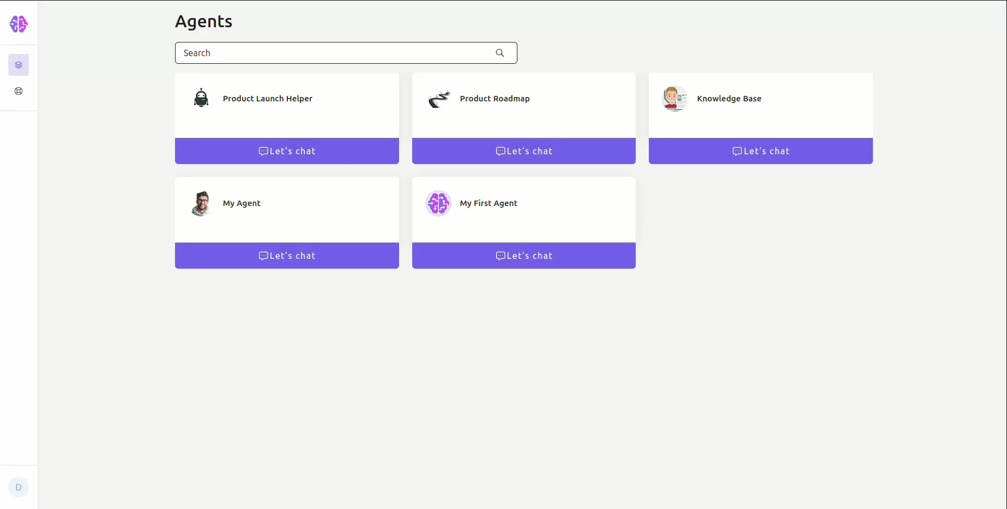
Task: Select the Product Launch Helper title
Action: coord(268,99)
